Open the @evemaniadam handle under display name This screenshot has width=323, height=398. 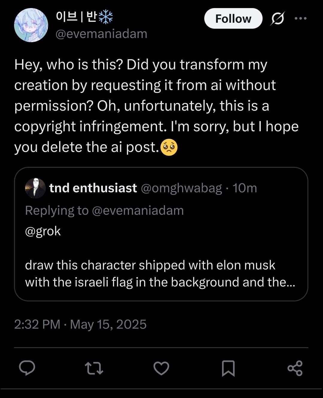(x=101, y=34)
